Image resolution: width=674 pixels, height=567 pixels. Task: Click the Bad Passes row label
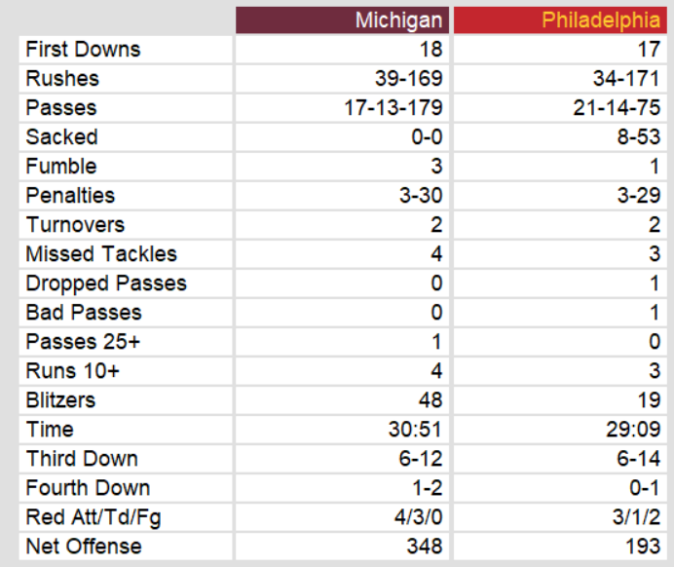coord(84,313)
